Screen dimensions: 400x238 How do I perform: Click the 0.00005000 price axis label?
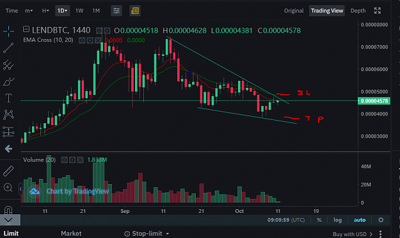coord(374,92)
